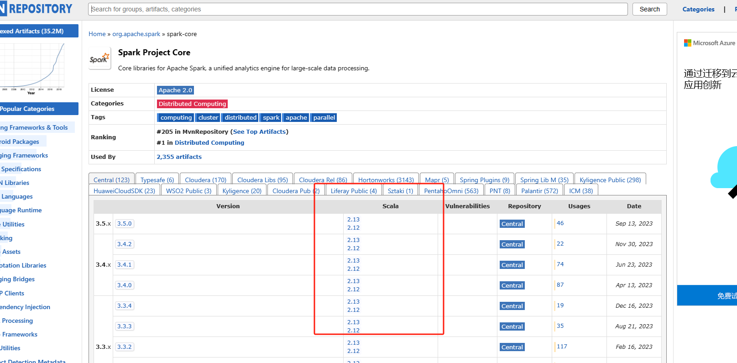
Task: Switch to ICM (38) tab
Action: click(x=581, y=191)
